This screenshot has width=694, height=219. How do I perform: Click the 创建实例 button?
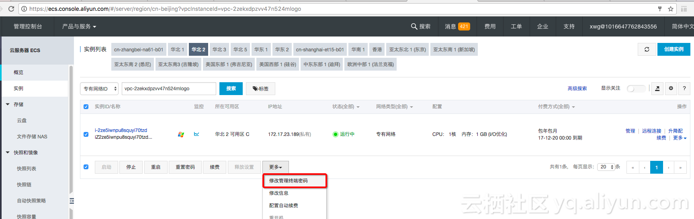pos(674,49)
